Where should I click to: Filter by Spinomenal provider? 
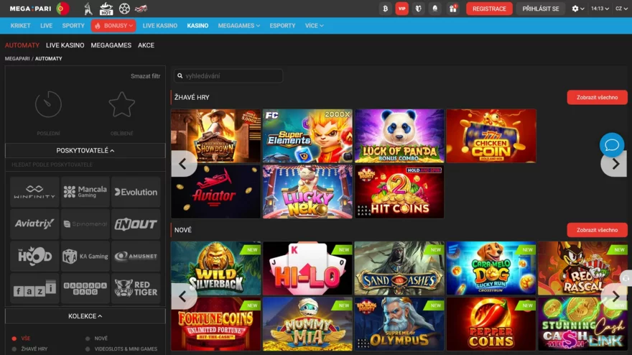pos(85,224)
